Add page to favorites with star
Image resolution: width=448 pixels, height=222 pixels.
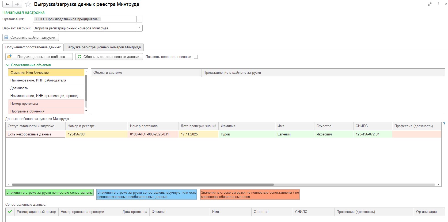tap(28, 4)
